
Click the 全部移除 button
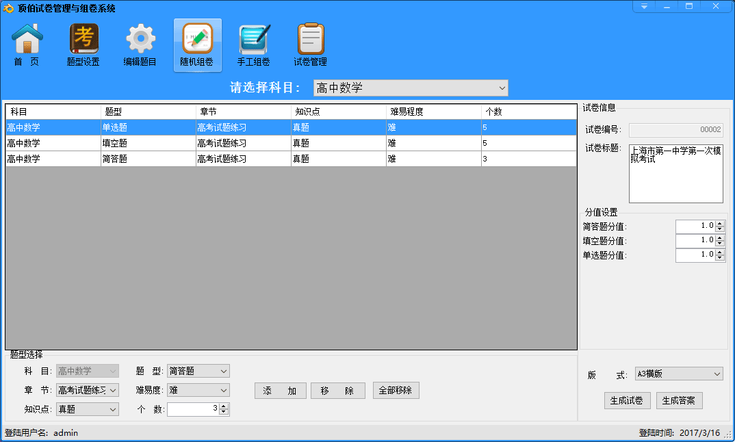[x=396, y=390]
